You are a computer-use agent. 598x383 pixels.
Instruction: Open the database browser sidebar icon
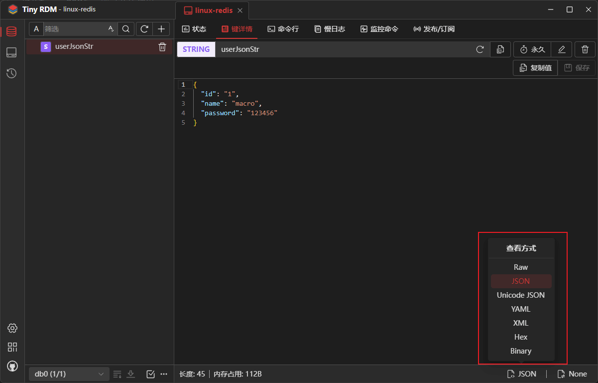point(11,31)
